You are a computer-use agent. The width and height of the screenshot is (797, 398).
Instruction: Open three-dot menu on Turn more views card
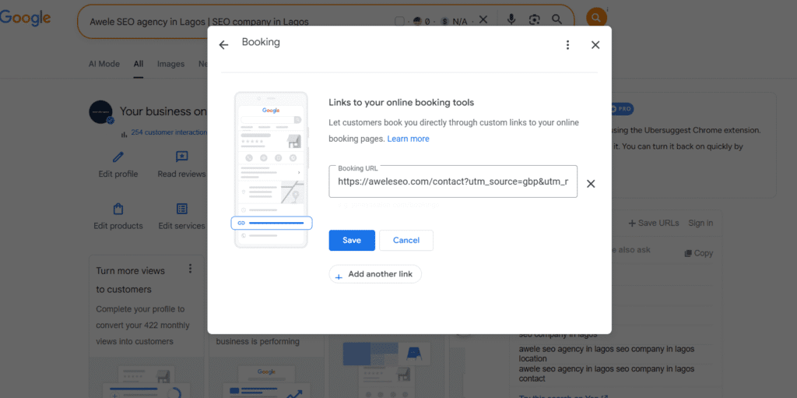click(x=190, y=268)
